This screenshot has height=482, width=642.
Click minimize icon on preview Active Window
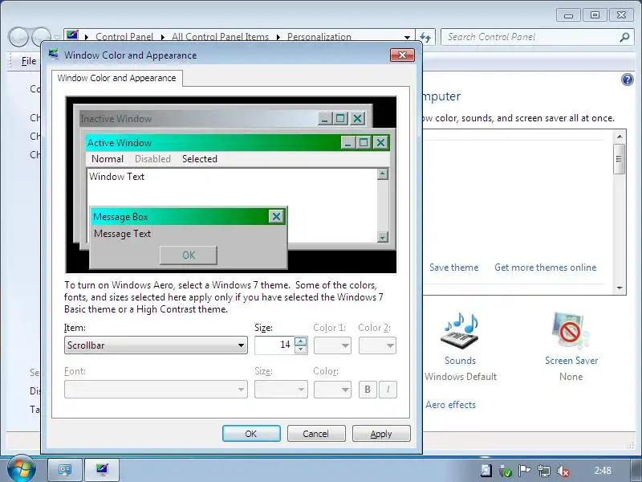[x=348, y=143]
